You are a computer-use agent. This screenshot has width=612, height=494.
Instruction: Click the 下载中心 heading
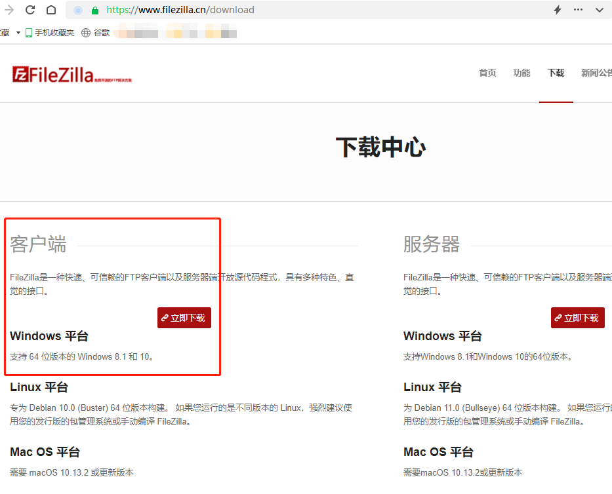pos(380,147)
